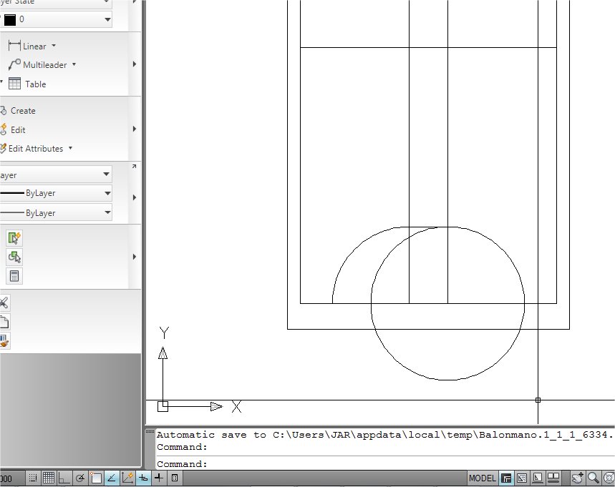Click the Select All objects icon
Viewport: 615px width, 487px height.
tap(14, 257)
